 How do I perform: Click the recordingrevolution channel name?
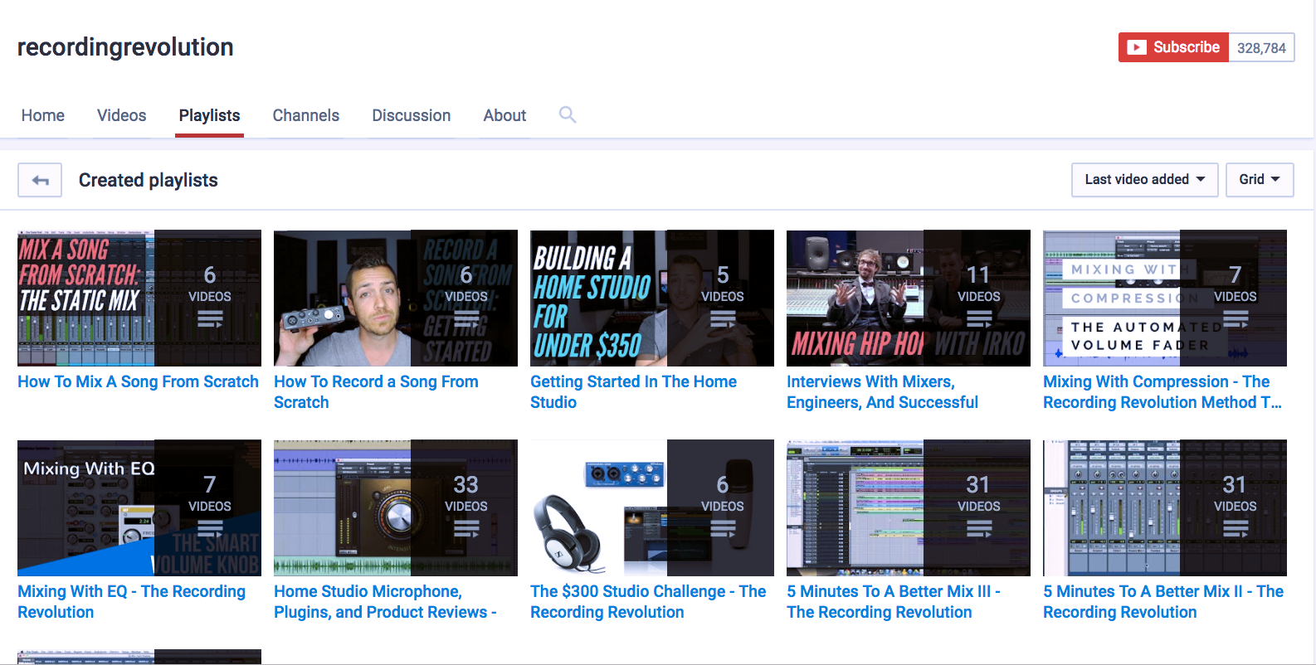coord(125,47)
